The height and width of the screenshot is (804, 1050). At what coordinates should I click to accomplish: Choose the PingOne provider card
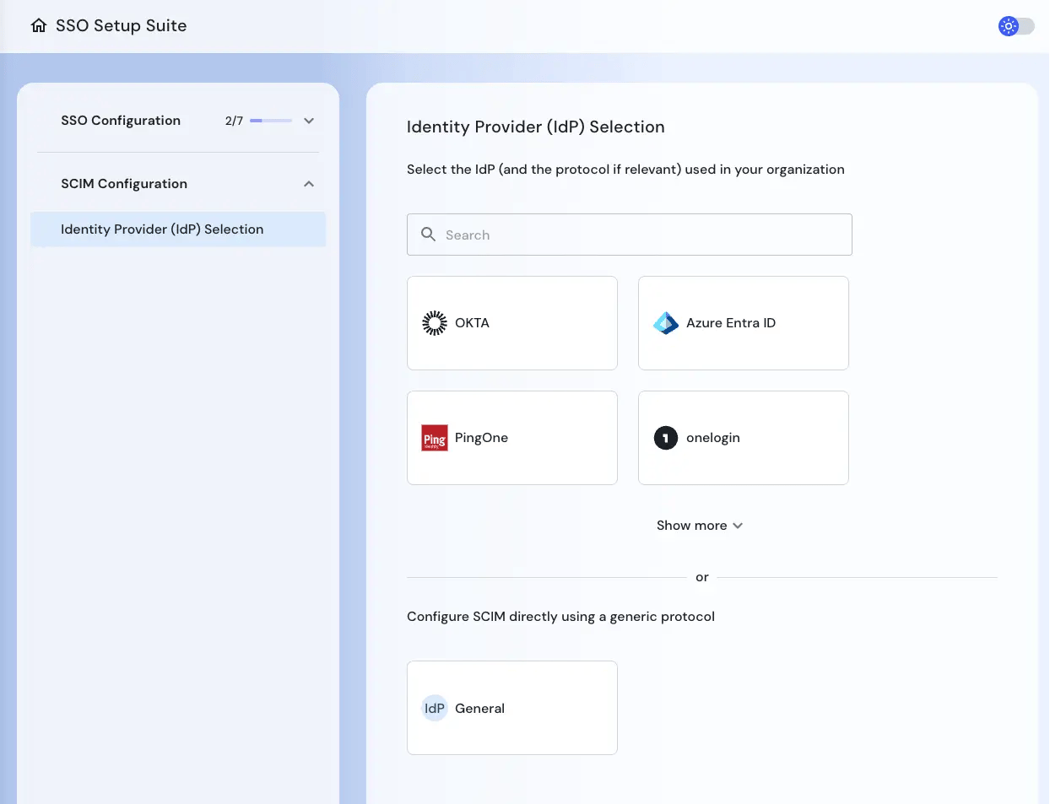512,438
